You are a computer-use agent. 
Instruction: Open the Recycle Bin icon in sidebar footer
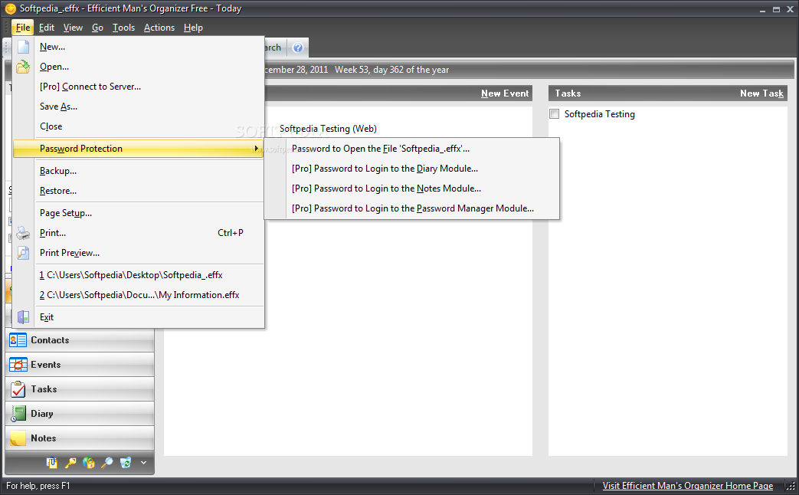(x=126, y=462)
